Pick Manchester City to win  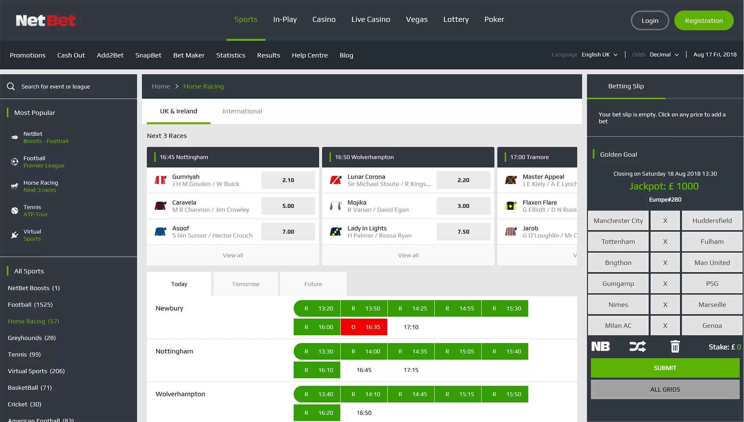point(618,221)
